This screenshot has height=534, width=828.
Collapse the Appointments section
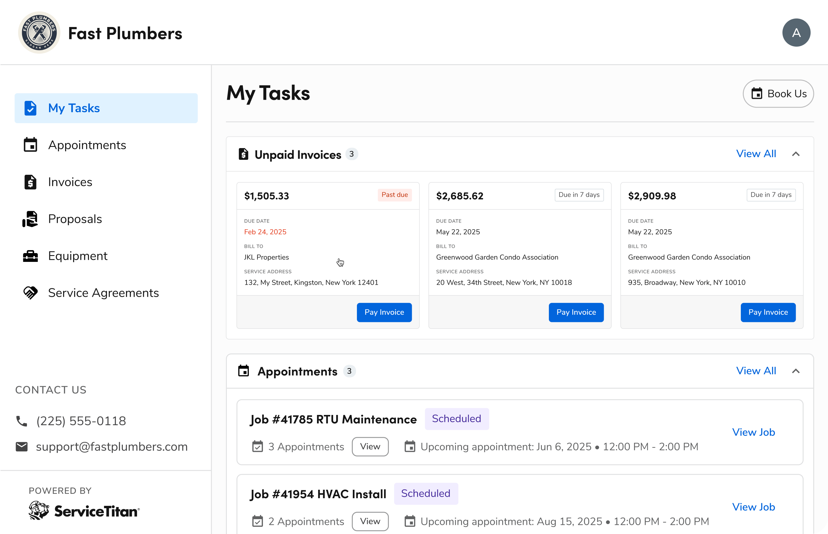796,371
